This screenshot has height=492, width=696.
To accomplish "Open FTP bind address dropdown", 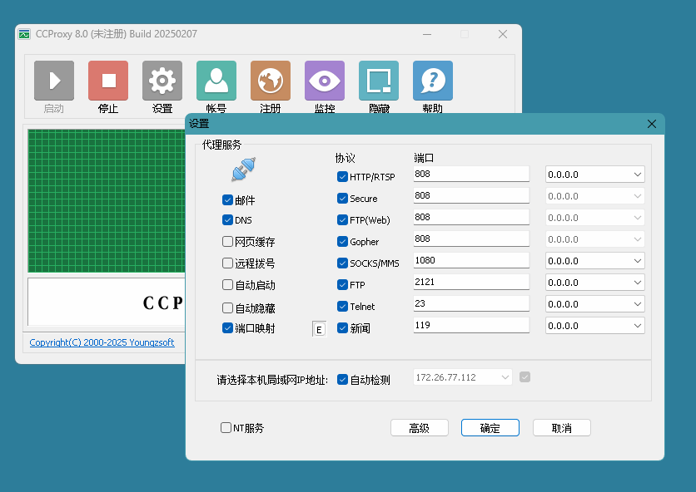I will 594,283.
